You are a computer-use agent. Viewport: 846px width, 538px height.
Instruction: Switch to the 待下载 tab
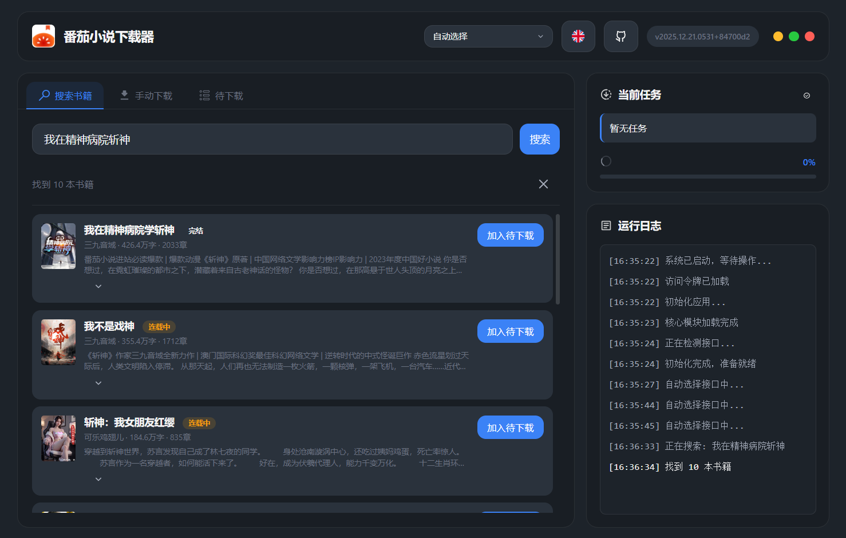222,96
